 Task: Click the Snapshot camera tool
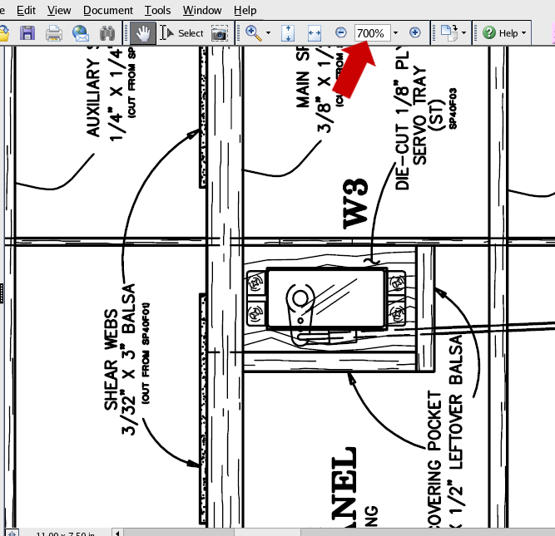coord(220,33)
